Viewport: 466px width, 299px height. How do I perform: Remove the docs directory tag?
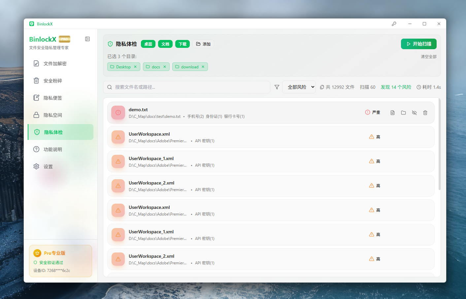tap(165, 67)
